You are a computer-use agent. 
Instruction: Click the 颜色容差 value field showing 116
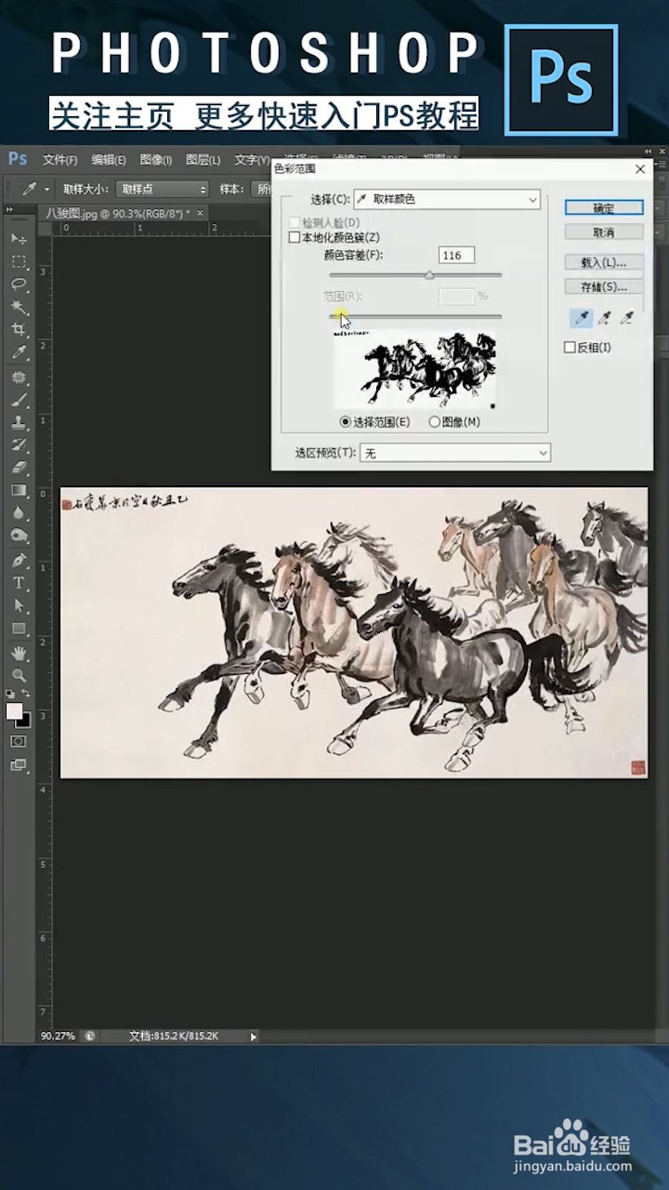pos(456,255)
